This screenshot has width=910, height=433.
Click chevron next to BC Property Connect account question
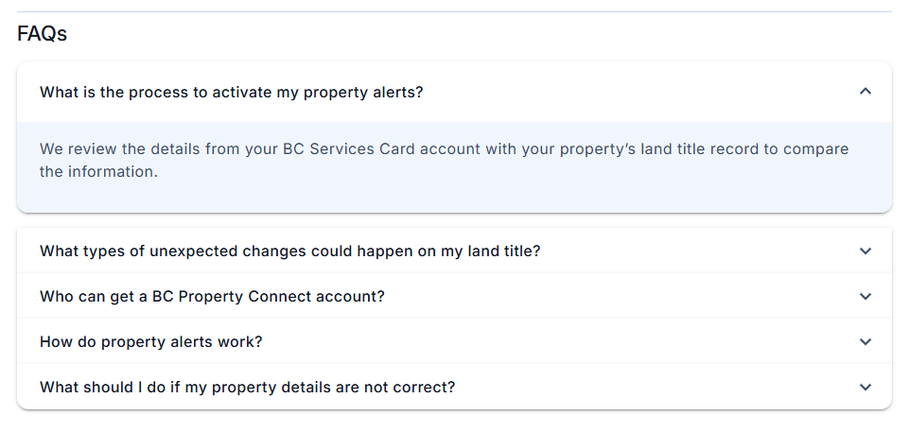tap(865, 296)
